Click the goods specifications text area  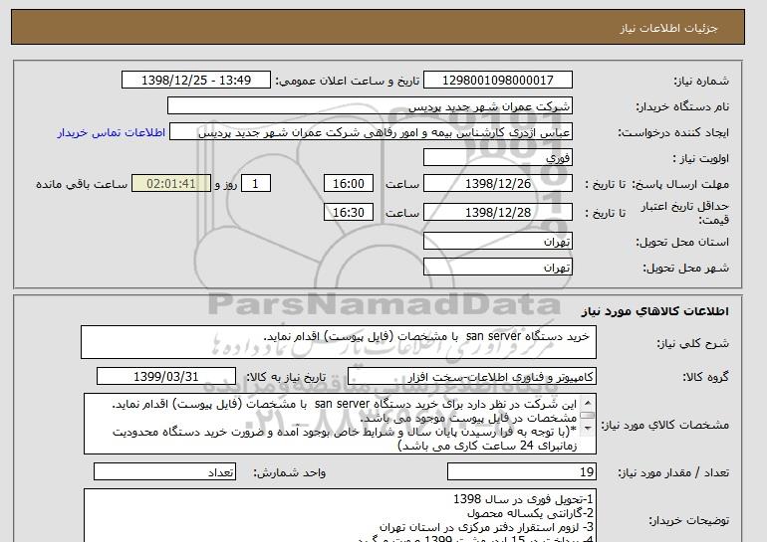340,424
